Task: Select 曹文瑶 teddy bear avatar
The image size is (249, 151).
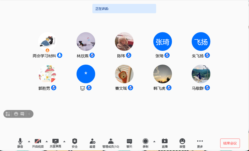Action: point(124,74)
